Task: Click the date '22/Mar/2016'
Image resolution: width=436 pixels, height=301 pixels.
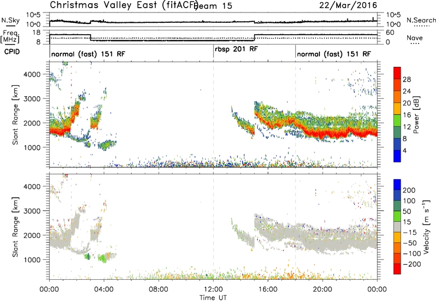Action: click(348, 5)
